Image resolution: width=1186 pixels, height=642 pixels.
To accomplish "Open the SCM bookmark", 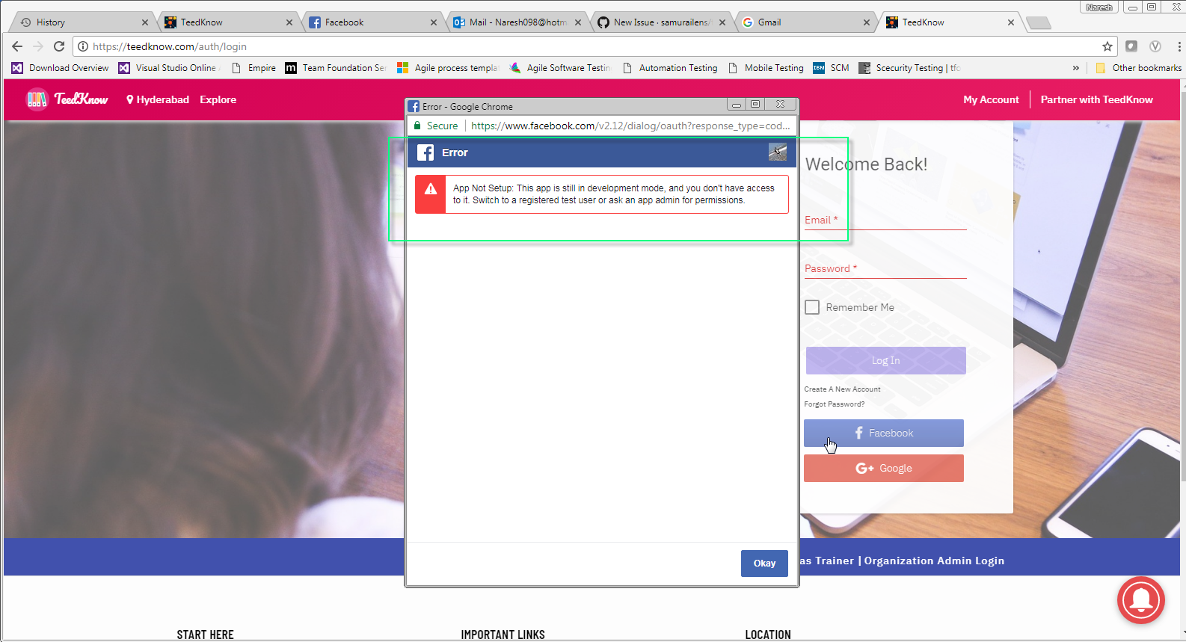I will tap(831, 68).
